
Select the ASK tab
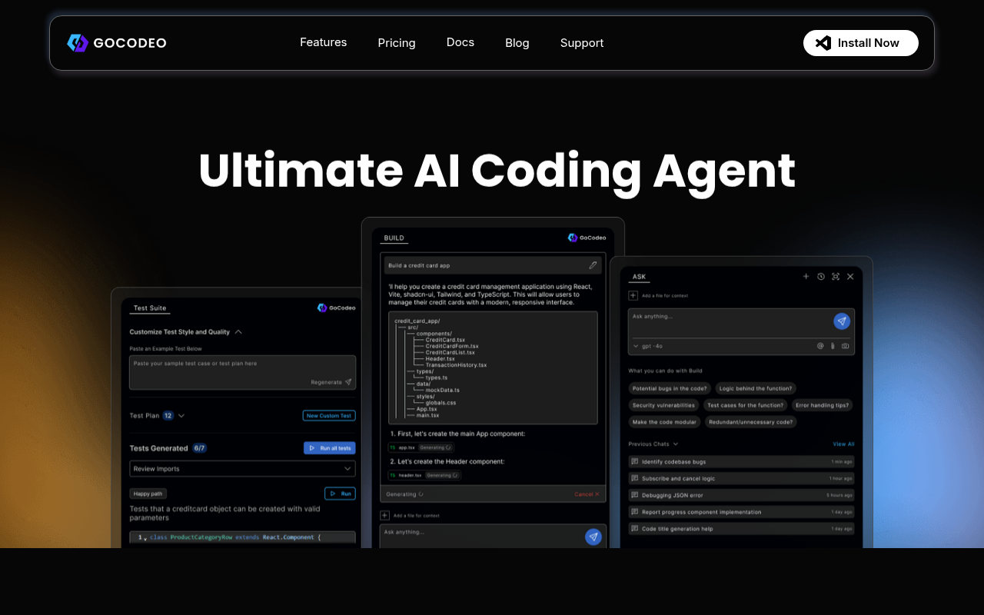(x=639, y=277)
